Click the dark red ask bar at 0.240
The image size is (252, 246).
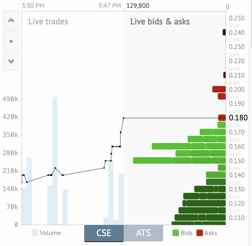[224, 32]
